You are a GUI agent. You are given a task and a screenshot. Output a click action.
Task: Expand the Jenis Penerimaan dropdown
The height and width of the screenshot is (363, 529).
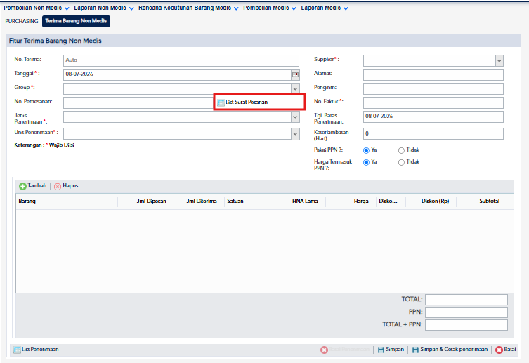[295, 117]
